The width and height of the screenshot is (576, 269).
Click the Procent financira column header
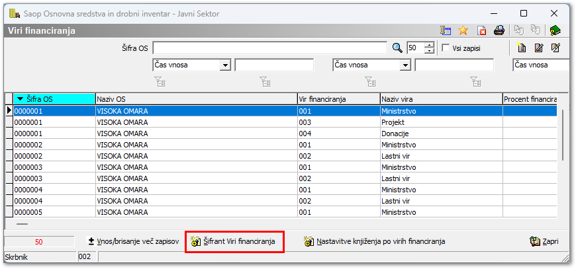point(530,99)
